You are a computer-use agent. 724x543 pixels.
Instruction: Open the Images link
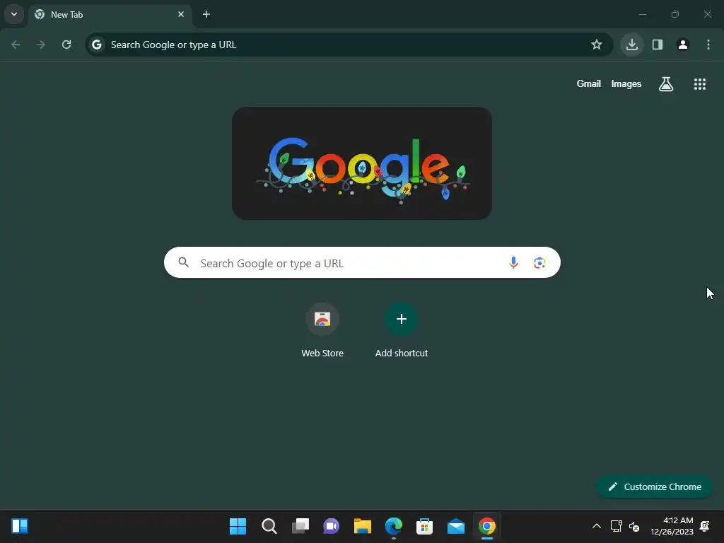(x=626, y=84)
